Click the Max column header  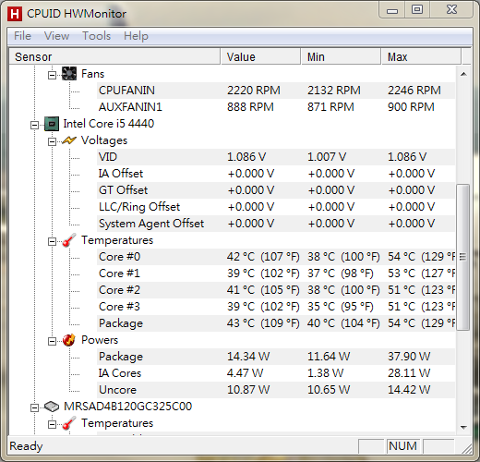tap(421, 56)
